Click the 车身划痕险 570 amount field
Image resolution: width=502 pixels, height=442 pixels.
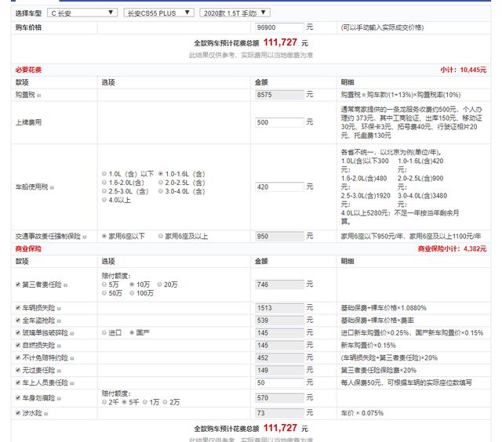click(x=279, y=398)
